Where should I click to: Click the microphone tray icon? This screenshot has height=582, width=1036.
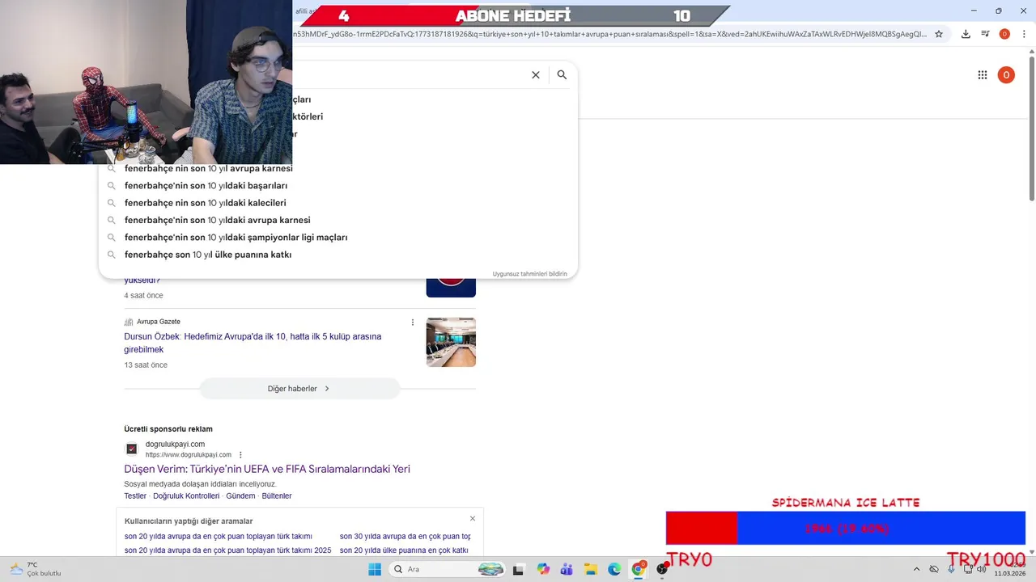point(951,569)
